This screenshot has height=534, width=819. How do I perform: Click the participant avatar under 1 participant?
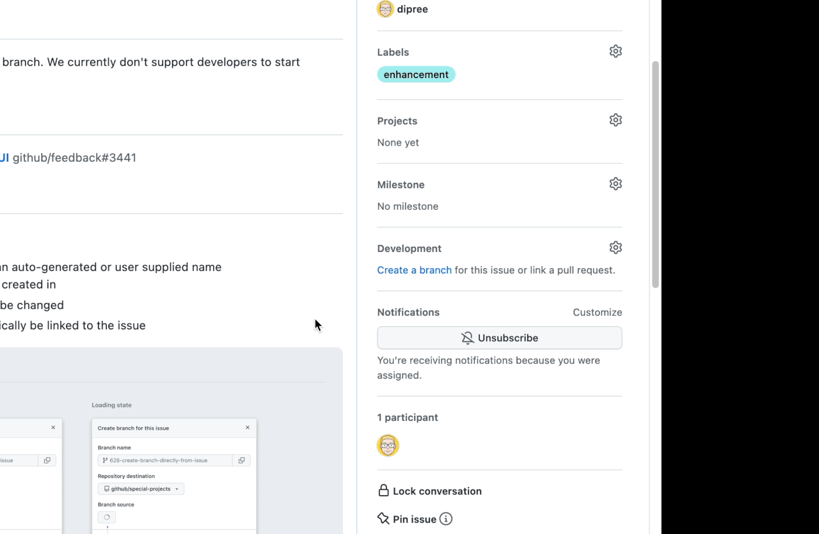pos(388,445)
